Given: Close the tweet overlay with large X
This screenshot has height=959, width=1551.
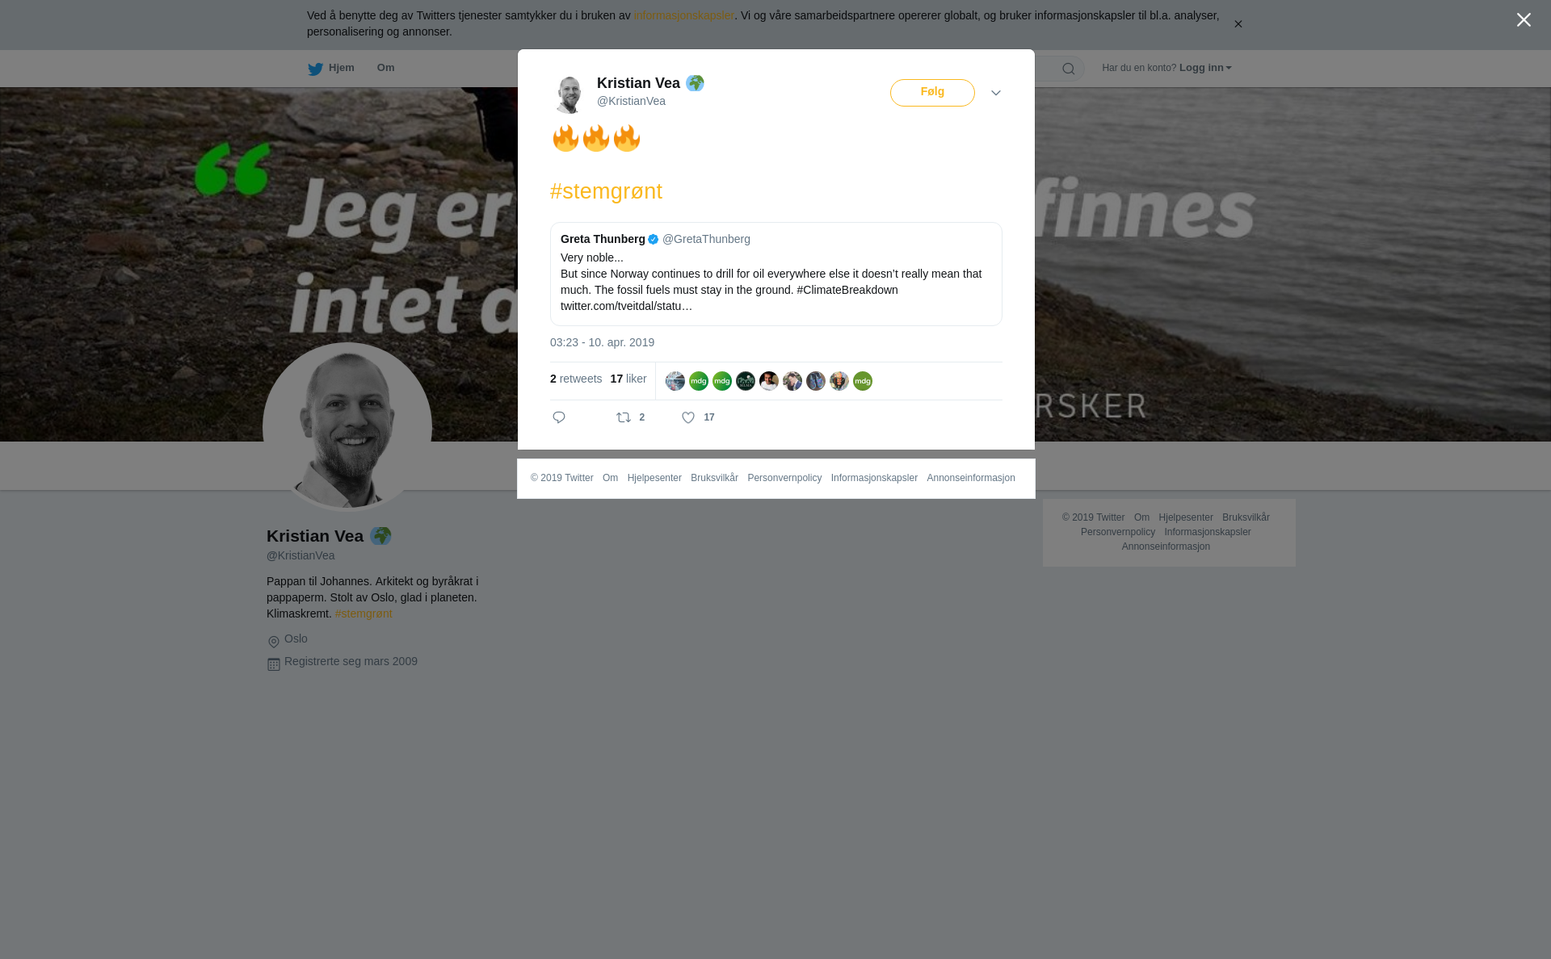Looking at the screenshot, I should click(1524, 20).
